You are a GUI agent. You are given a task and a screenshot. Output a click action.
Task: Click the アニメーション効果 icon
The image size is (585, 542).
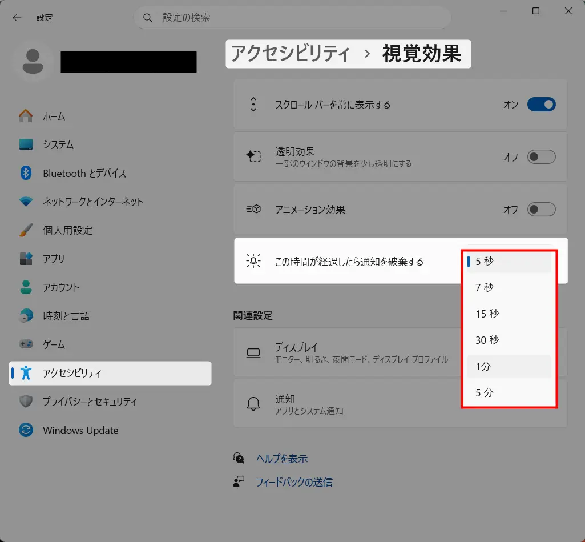[254, 209]
